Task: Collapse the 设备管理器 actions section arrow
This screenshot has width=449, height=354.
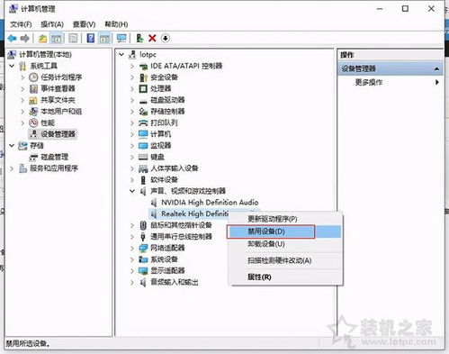Action: click(436, 68)
